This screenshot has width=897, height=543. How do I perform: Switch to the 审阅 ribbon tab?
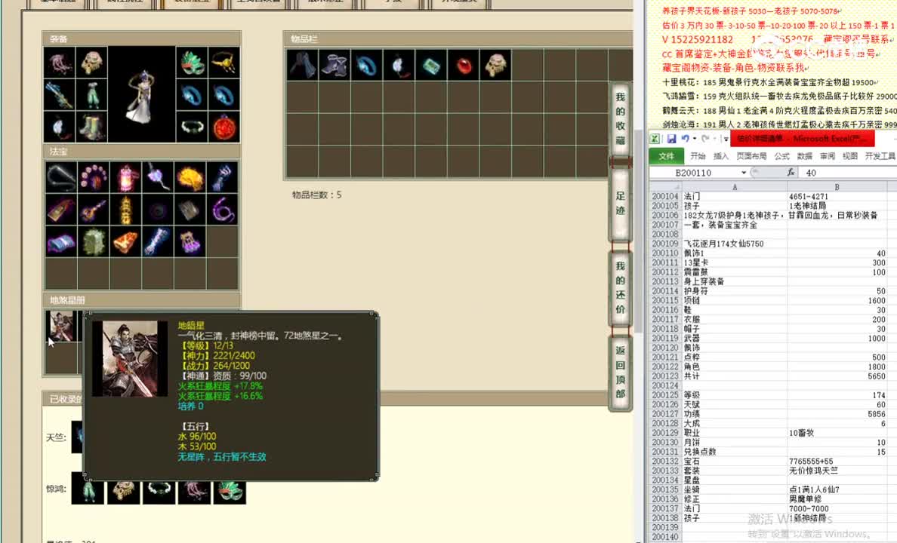[x=828, y=156]
